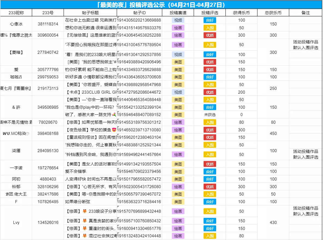Select the 233昵称 column header

click(16, 13)
